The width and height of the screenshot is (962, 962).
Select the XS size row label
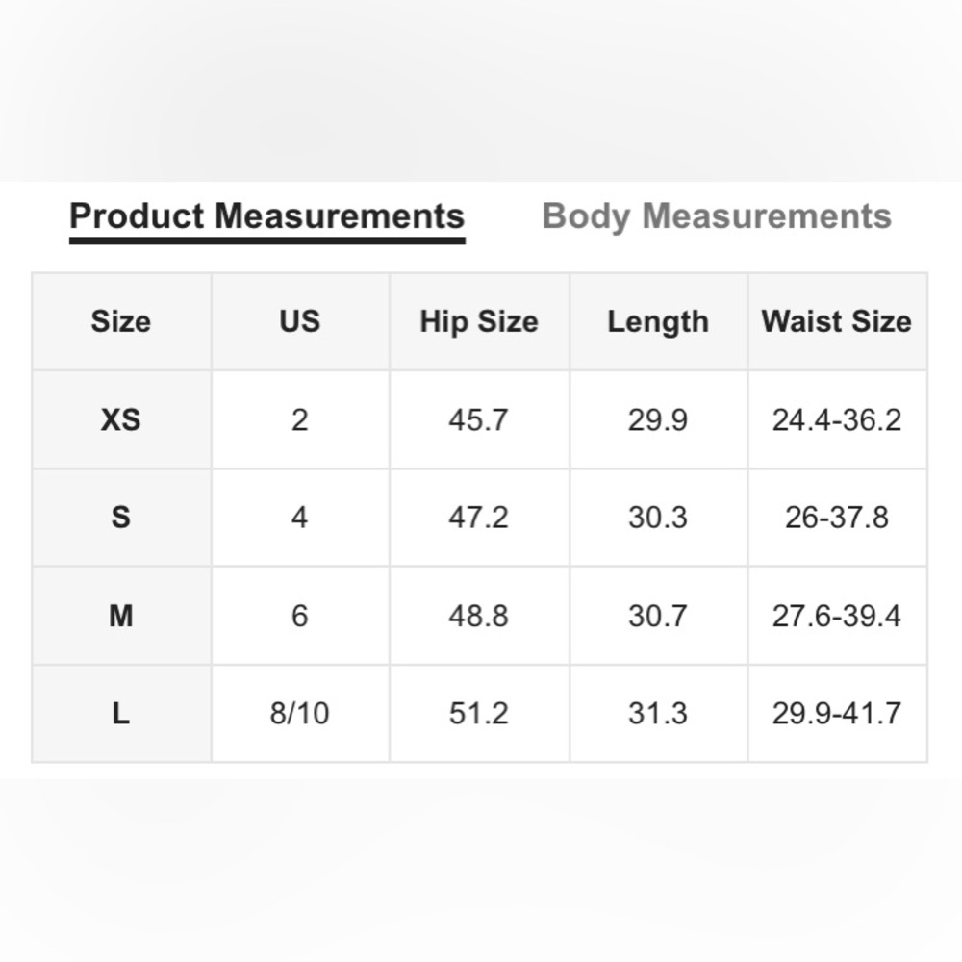(x=121, y=419)
